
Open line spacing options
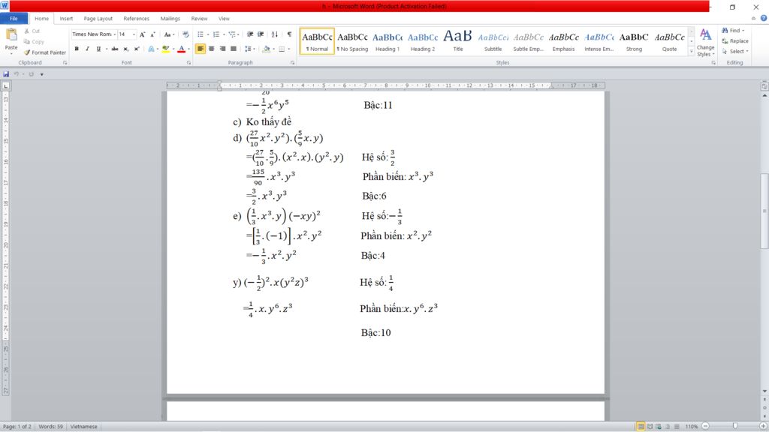[249, 49]
